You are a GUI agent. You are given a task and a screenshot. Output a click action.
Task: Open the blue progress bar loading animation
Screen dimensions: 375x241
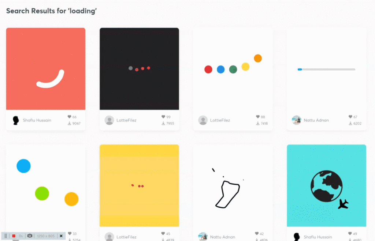(326, 69)
